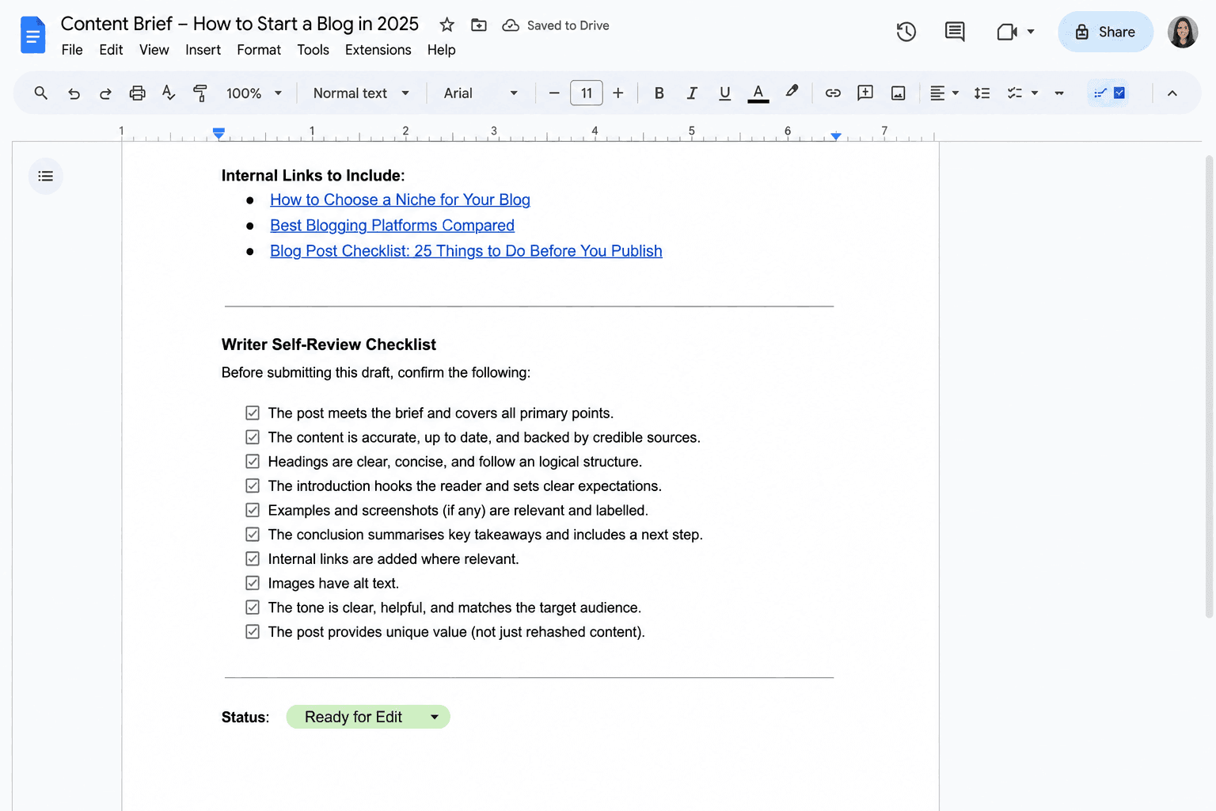Open the Tools menu
Viewport: 1216px width, 811px height.
point(313,50)
